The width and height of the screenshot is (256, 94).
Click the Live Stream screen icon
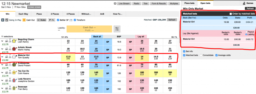115,3
